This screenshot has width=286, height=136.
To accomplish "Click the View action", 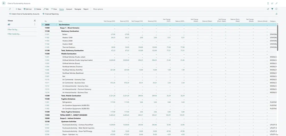I will tap(54, 9).
